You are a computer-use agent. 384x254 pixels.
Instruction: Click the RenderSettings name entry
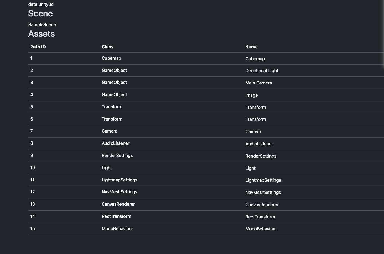click(261, 156)
